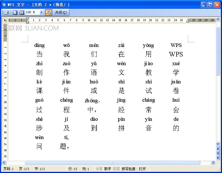Click the character 学 in the document
222x173 pixels.
(x=176, y=72)
